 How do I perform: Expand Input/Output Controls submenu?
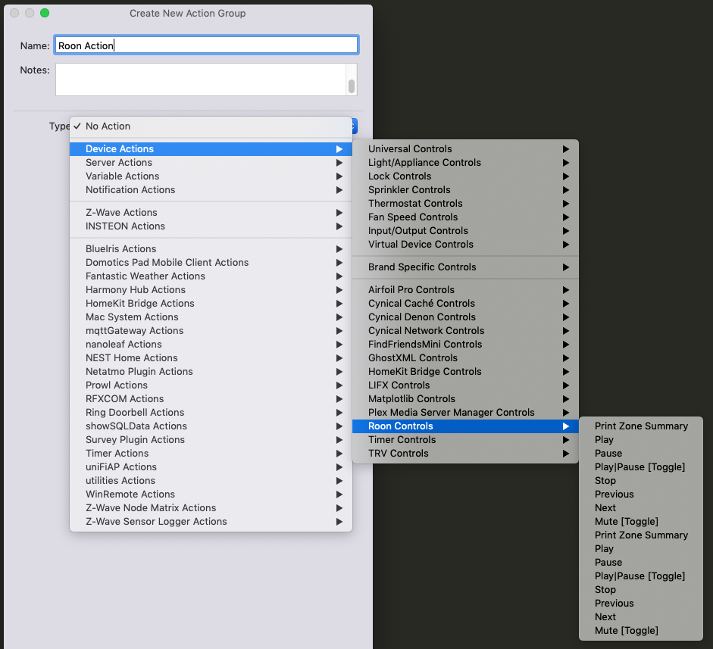[466, 231]
